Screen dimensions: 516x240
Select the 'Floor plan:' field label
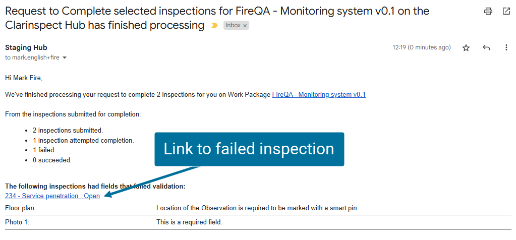[x=21, y=208]
